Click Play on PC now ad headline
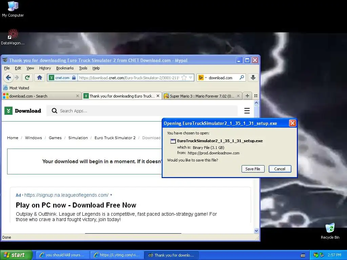This screenshot has width=347, height=260. tap(76, 205)
